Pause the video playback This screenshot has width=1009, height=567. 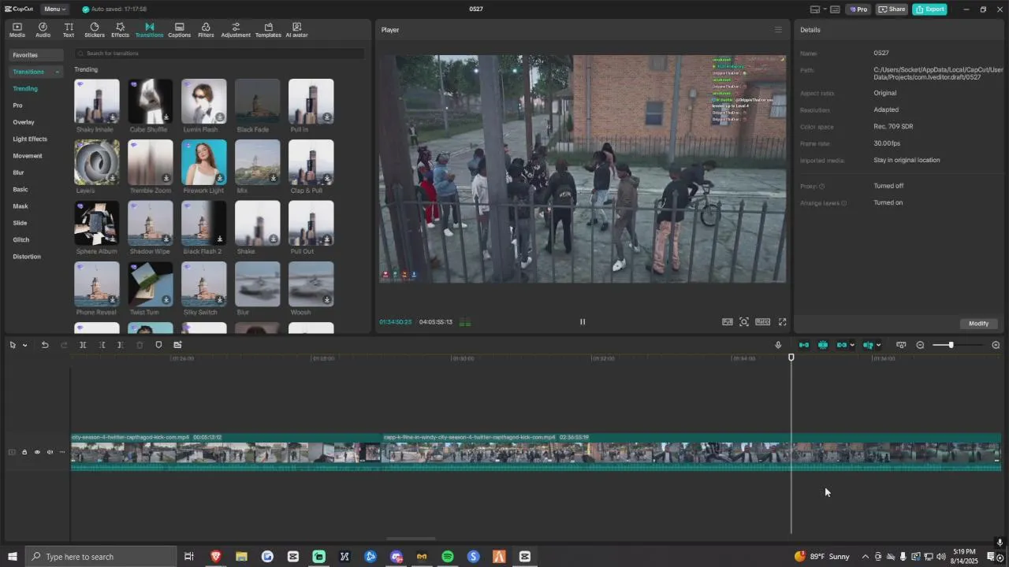pos(583,321)
